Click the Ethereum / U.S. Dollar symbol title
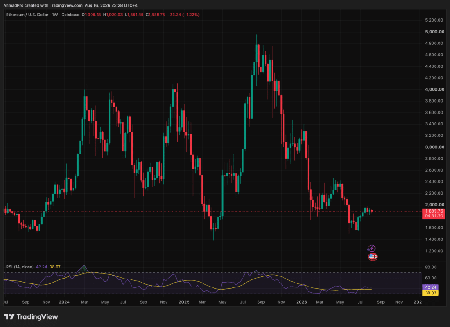 click(27, 15)
